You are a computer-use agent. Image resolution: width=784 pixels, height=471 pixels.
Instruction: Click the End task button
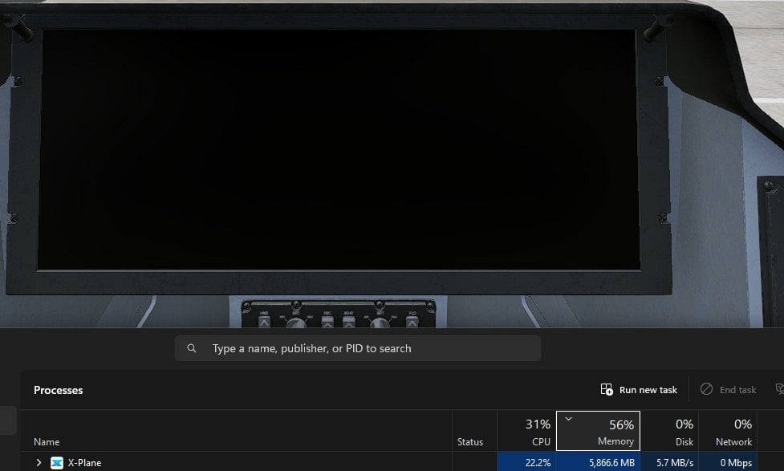click(x=728, y=389)
